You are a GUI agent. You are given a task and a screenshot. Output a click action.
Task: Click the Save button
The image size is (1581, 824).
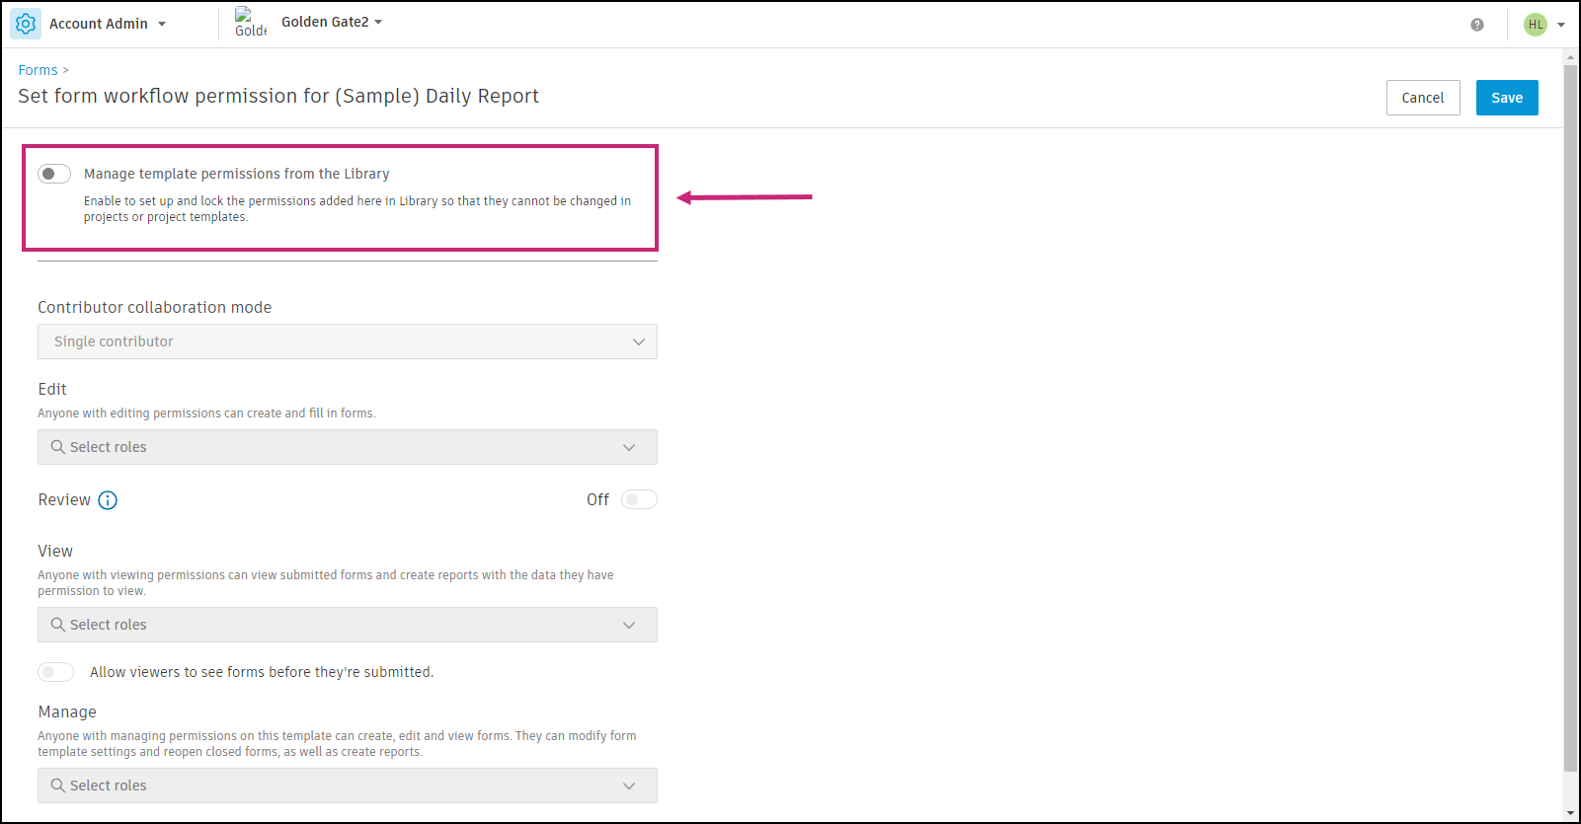pos(1506,98)
